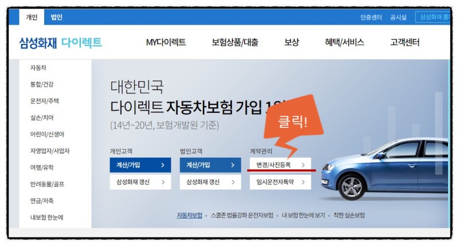Click the 다이렉트 자동차보험 가입 headline

click(197, 107)
